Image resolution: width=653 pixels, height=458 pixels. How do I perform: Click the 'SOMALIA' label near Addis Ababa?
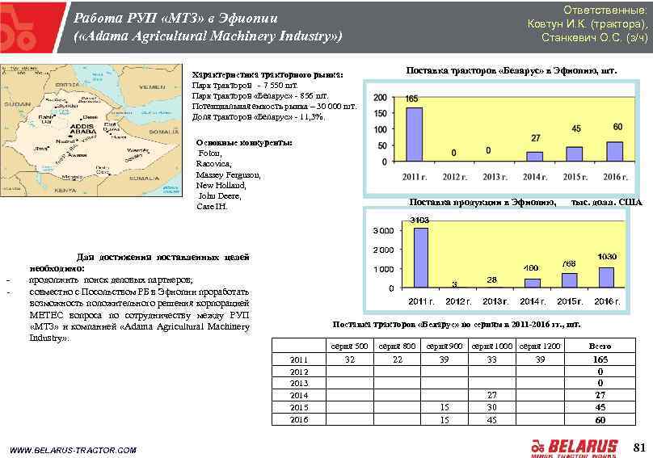[x=164, y=132]
